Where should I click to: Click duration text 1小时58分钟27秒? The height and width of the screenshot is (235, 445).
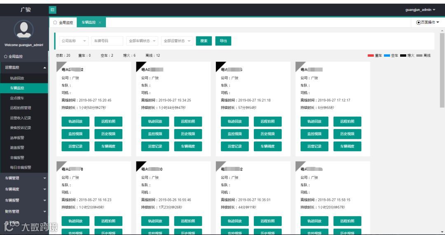[x=93, y=108]
